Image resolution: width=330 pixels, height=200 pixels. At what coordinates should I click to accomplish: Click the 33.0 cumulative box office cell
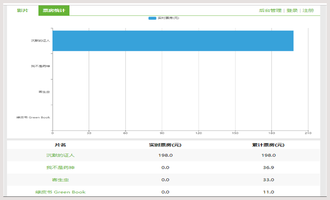pyautogui.click(x=268, y=180)
